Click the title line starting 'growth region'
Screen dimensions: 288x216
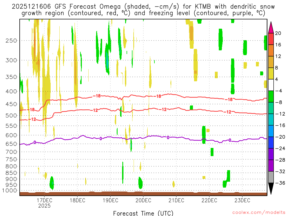tap(143, 13)
